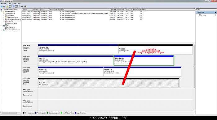The image size is (217, 120).
Task: Select the unallocated space on Schijf 3
Action: coord(108,83)
